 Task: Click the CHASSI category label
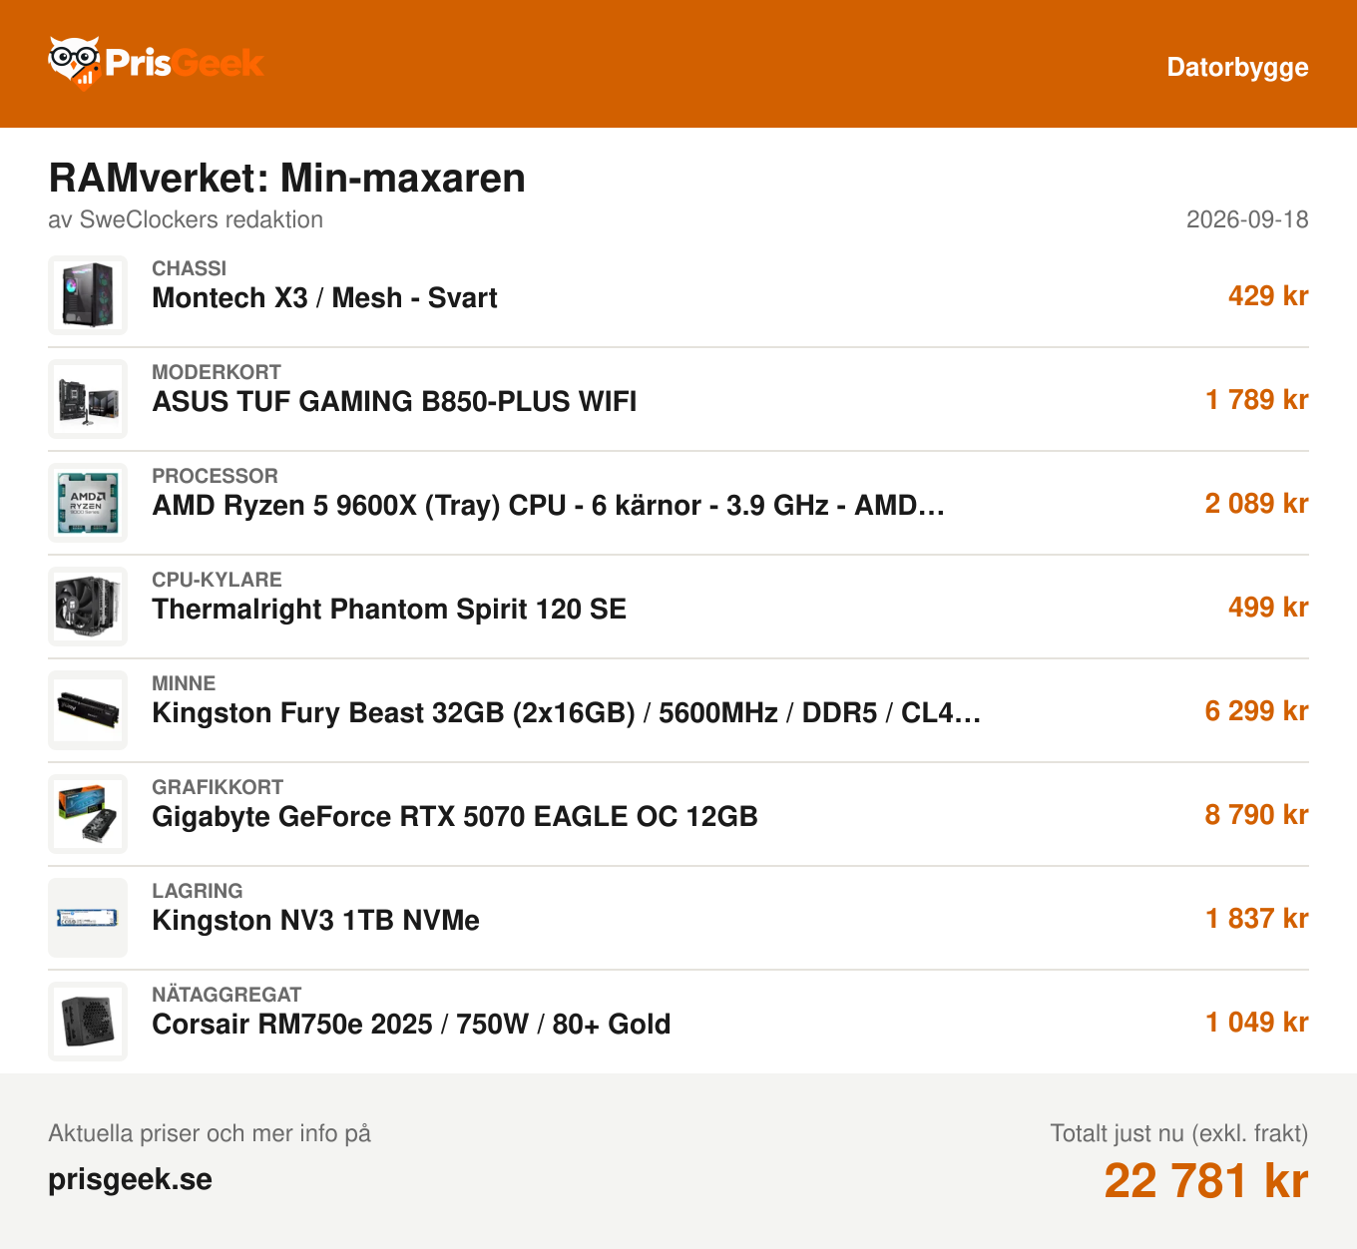pyautogui.click(x=189, y=268)
